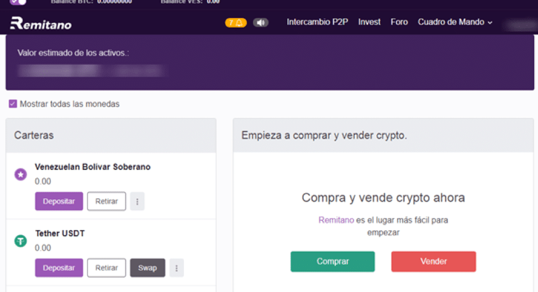Click the green Comprar button

coord(333,262)
